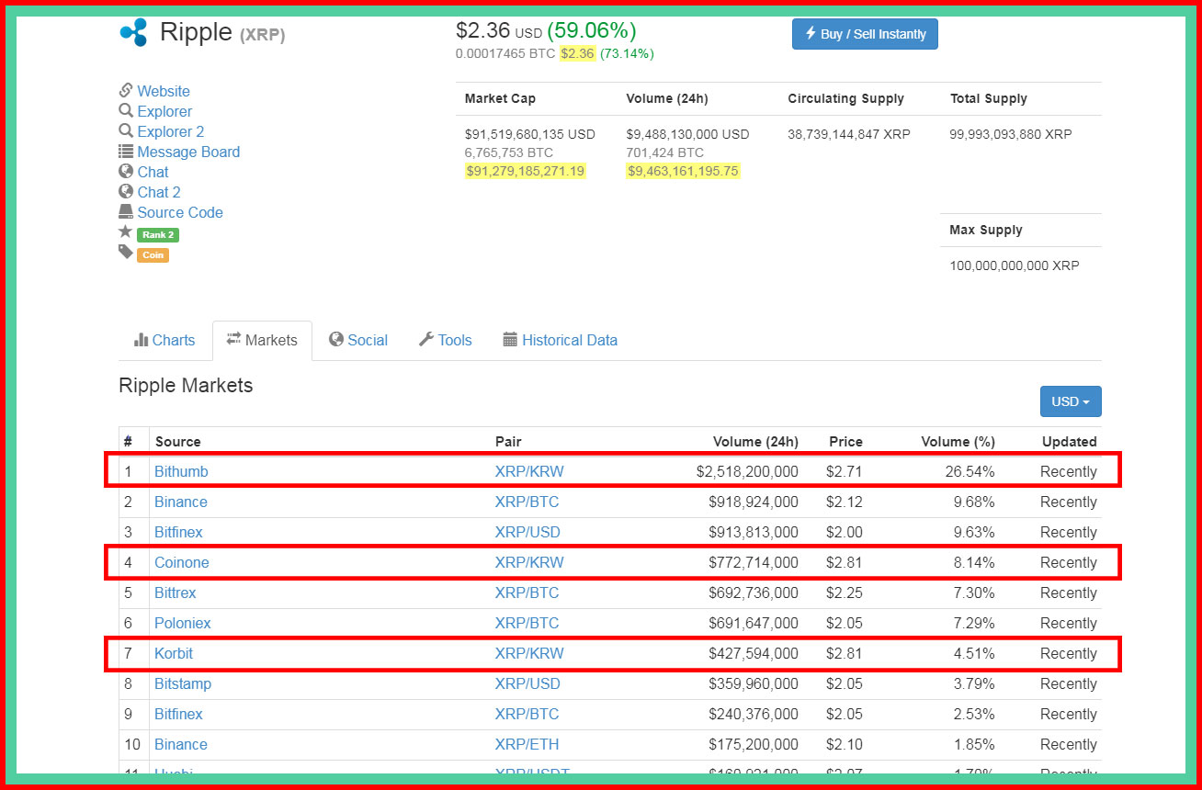This screenshot has width=1202, height=790.
Task: Click the drive icon beside Source Code
Action: coord(126,211)
